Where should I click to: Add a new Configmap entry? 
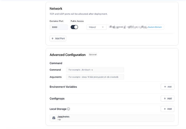click(x=167, y=99)
